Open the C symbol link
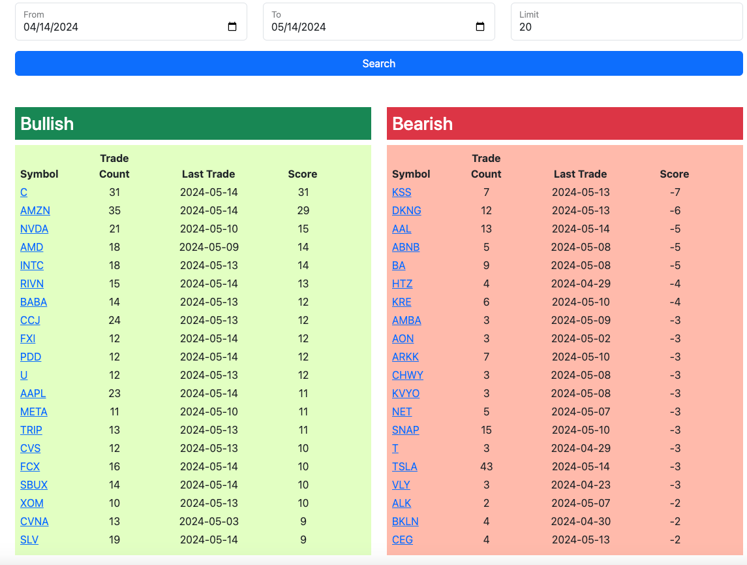 (x=24, y=192)
